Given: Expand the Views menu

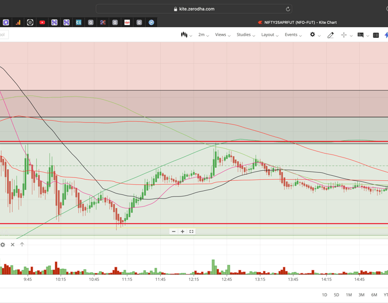Looking at the screenshot, I should click(223, 35).
